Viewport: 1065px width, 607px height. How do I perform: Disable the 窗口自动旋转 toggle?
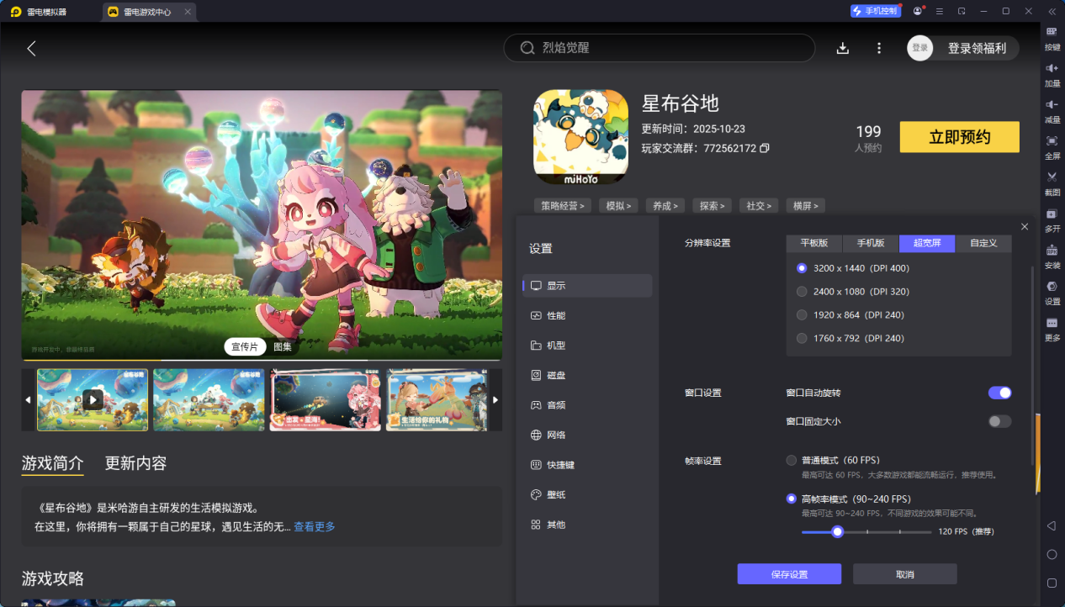coord(999,393)
